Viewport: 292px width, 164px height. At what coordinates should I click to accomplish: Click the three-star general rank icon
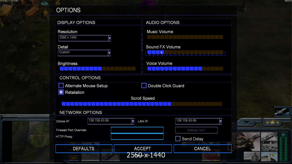coord(272,122)
